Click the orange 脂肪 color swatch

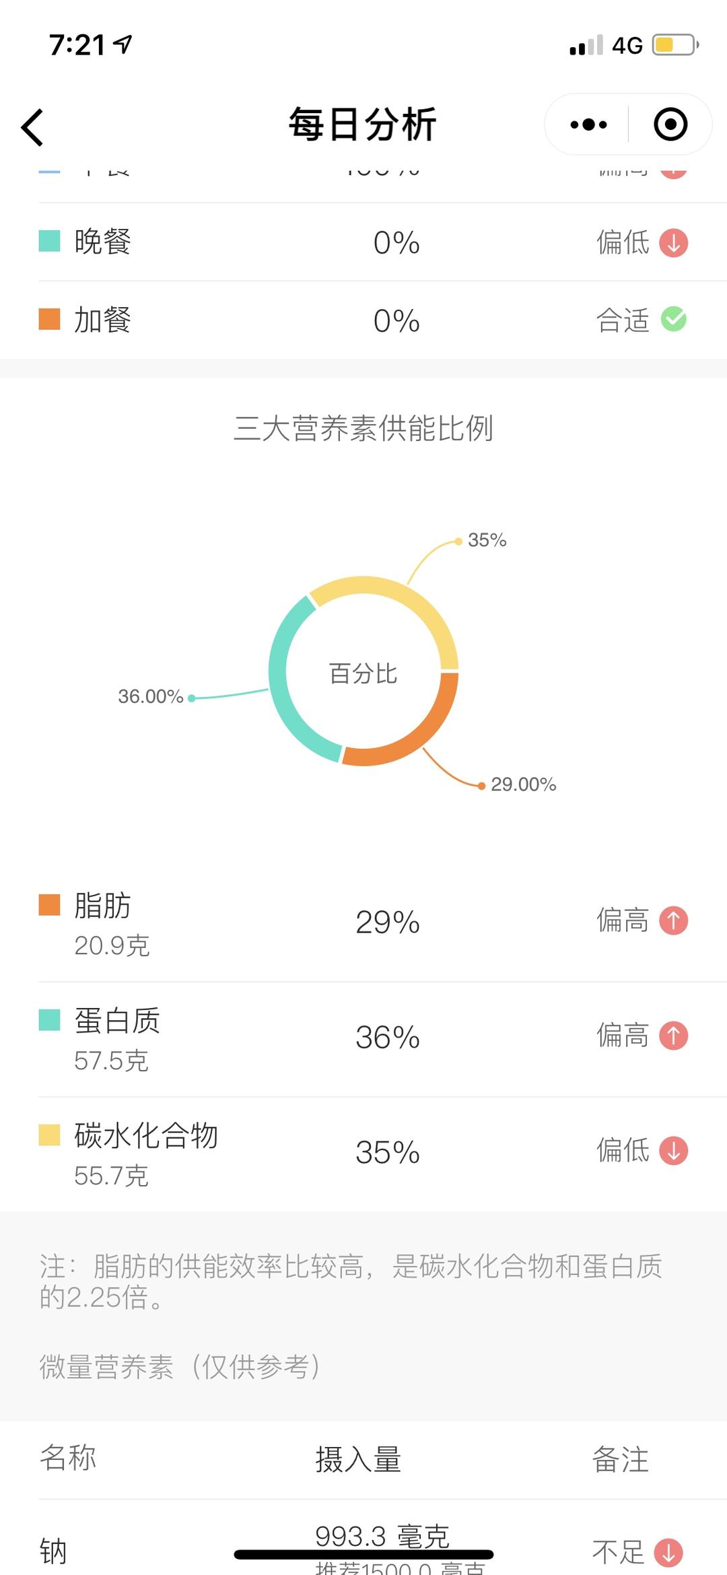(50, 905)
